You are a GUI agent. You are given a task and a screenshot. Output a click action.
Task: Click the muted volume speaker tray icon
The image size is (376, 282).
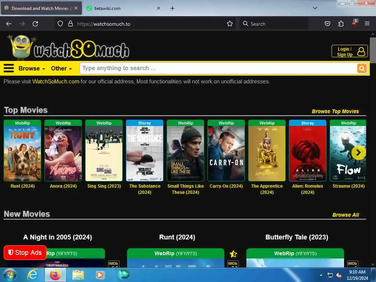pos(339,275)
